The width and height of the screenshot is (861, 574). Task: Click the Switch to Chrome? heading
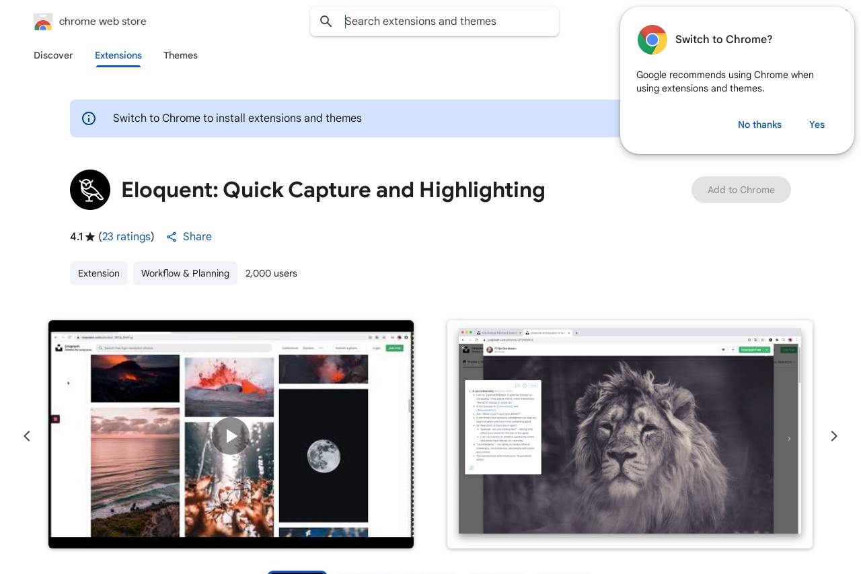click(724, 40)
